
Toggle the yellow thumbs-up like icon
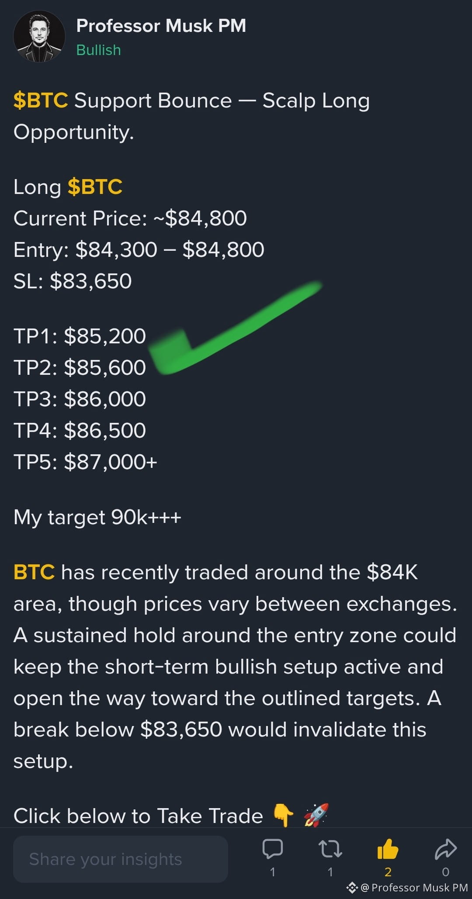[x=388, y=849]
